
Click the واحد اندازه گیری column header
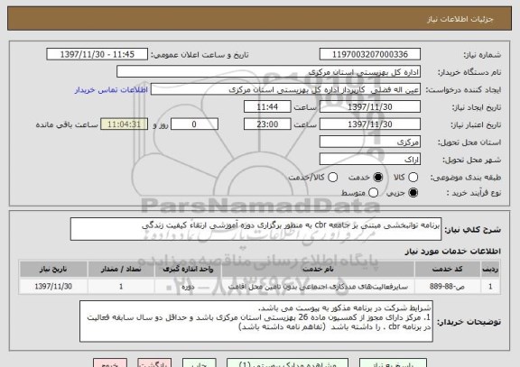click(x=188, y=270)
